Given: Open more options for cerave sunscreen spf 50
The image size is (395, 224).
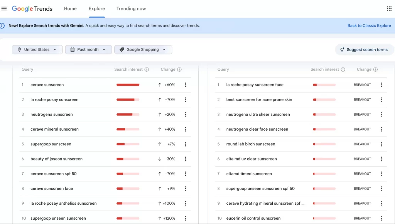Looking at the screenshot, I should point(186,173).
